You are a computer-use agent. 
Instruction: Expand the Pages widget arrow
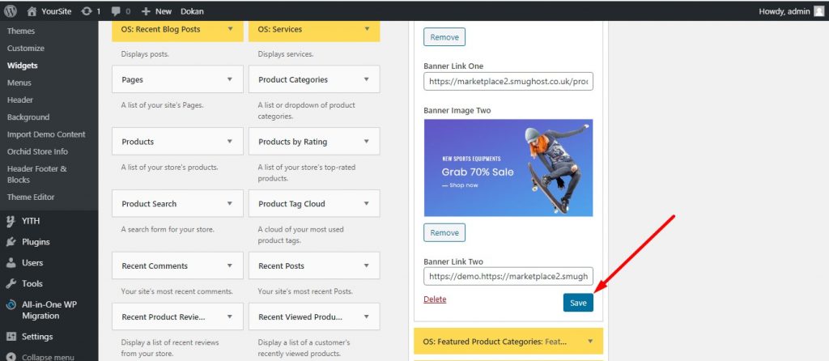tap(230, 79)
